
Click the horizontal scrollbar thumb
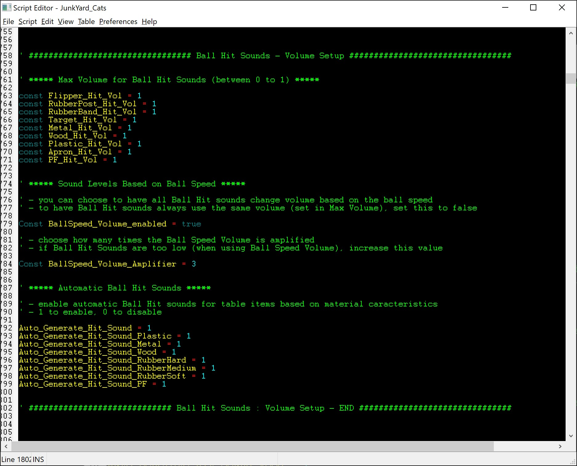click(253, 446)
